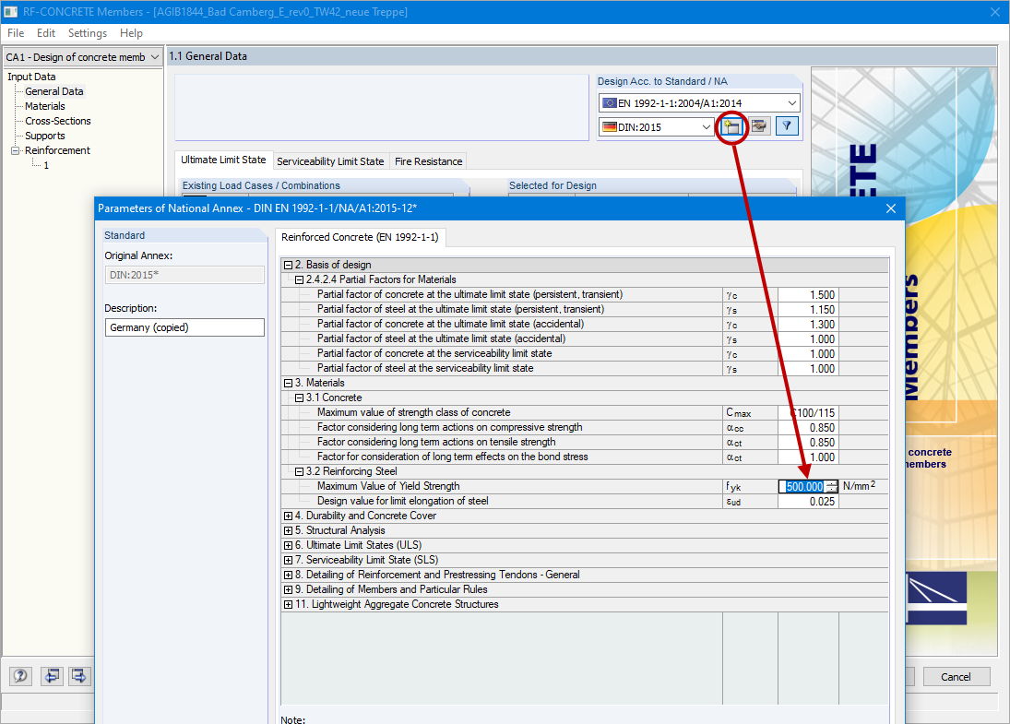Apply the national annex filter funnel icon
The height and width of the screenshot is (724, 1010).
tap(785, 126)
